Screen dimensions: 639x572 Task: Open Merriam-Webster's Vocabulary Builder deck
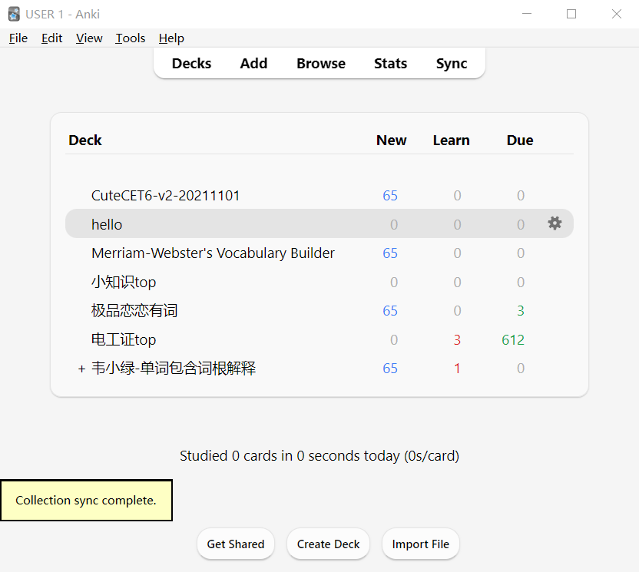[213, 253]
